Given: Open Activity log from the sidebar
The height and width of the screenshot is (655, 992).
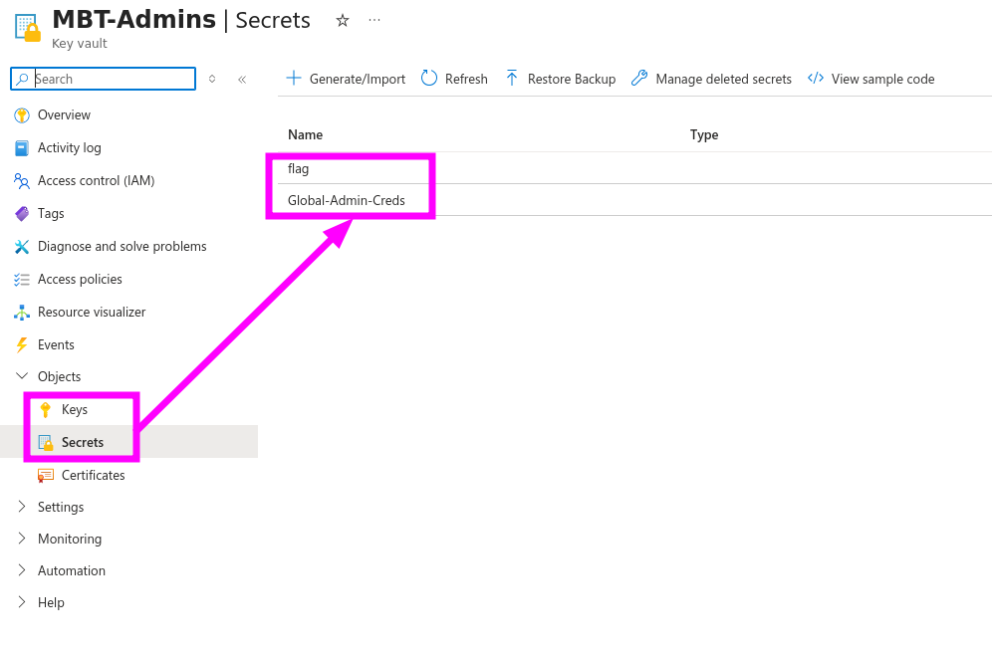Looking at the screenshot, I should coord(69,148).
